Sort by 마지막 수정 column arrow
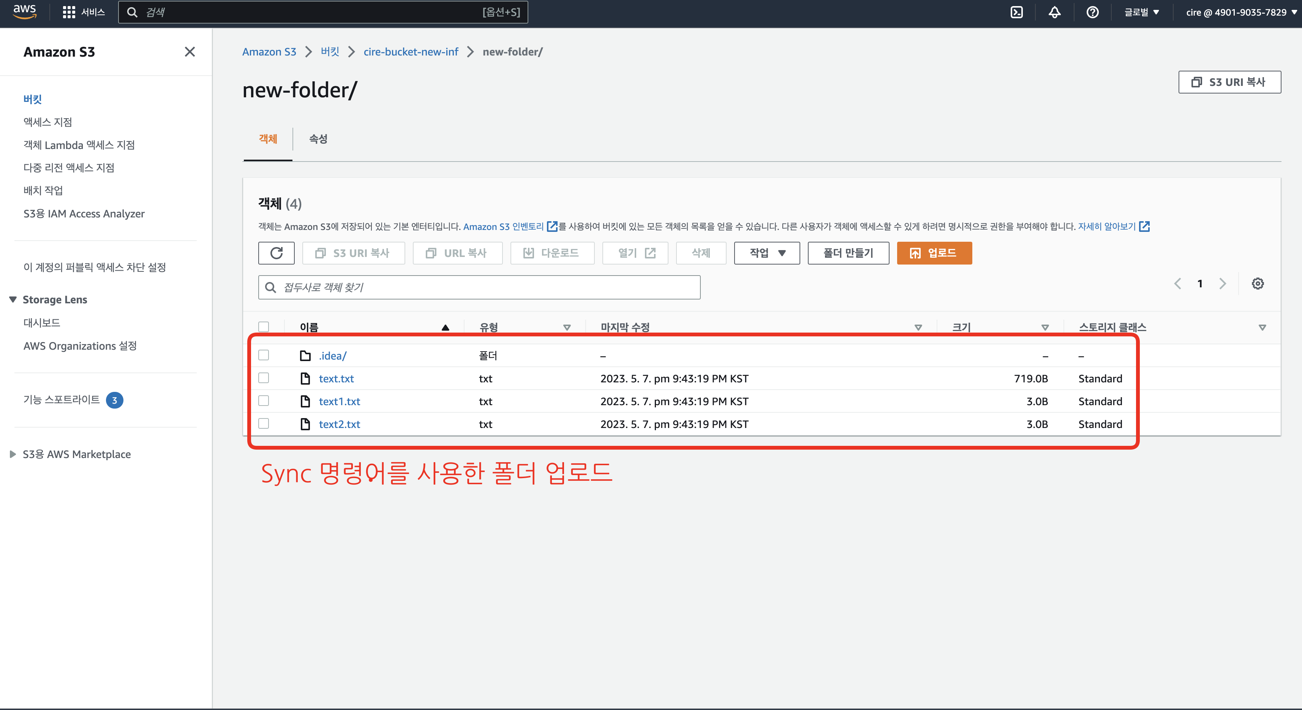Screen dimensions: 1302x710 pos(918,328)
